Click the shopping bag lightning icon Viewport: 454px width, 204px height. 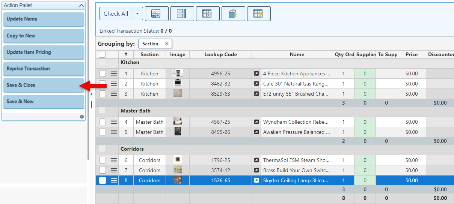tap(233, 14)
